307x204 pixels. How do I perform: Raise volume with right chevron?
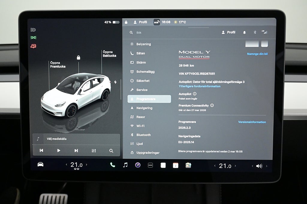[x=267, y=166]
